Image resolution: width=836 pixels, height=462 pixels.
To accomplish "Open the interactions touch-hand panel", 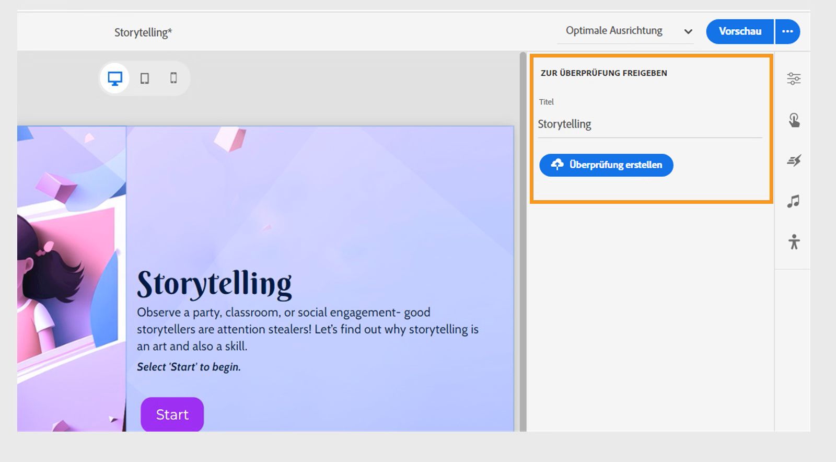I will [794, 120].
